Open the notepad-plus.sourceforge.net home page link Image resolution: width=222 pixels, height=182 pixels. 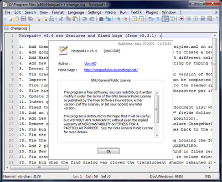pyautogui.click(x=111, y=70)
